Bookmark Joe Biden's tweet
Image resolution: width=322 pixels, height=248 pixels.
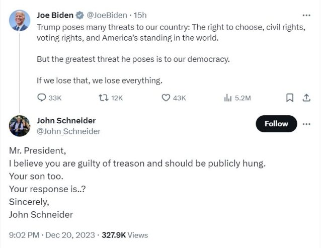click(x=290, y=98)
